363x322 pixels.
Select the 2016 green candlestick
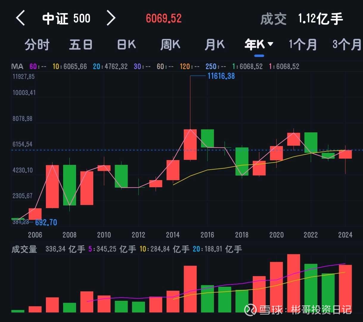tap(207, 138)
